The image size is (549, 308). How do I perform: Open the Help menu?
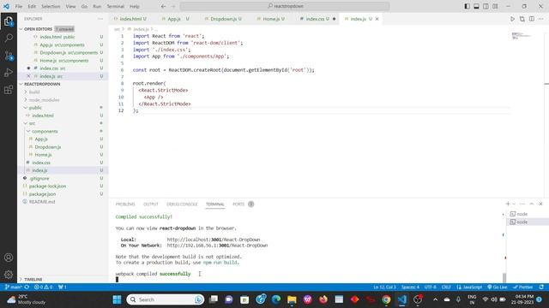point(135,6)
